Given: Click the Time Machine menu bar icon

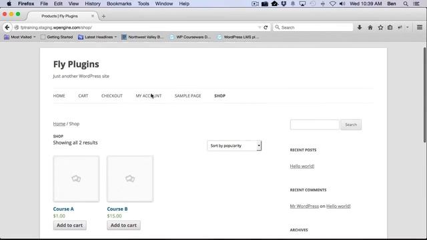Looking at the screenshot, I should 313,3.
